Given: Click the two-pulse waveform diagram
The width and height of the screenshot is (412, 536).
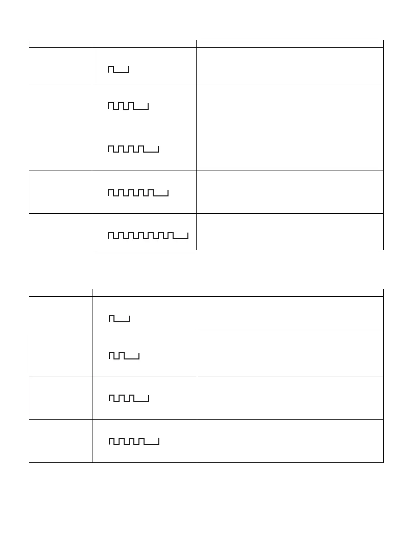Looking at the screenshot, I should (124, 355).
